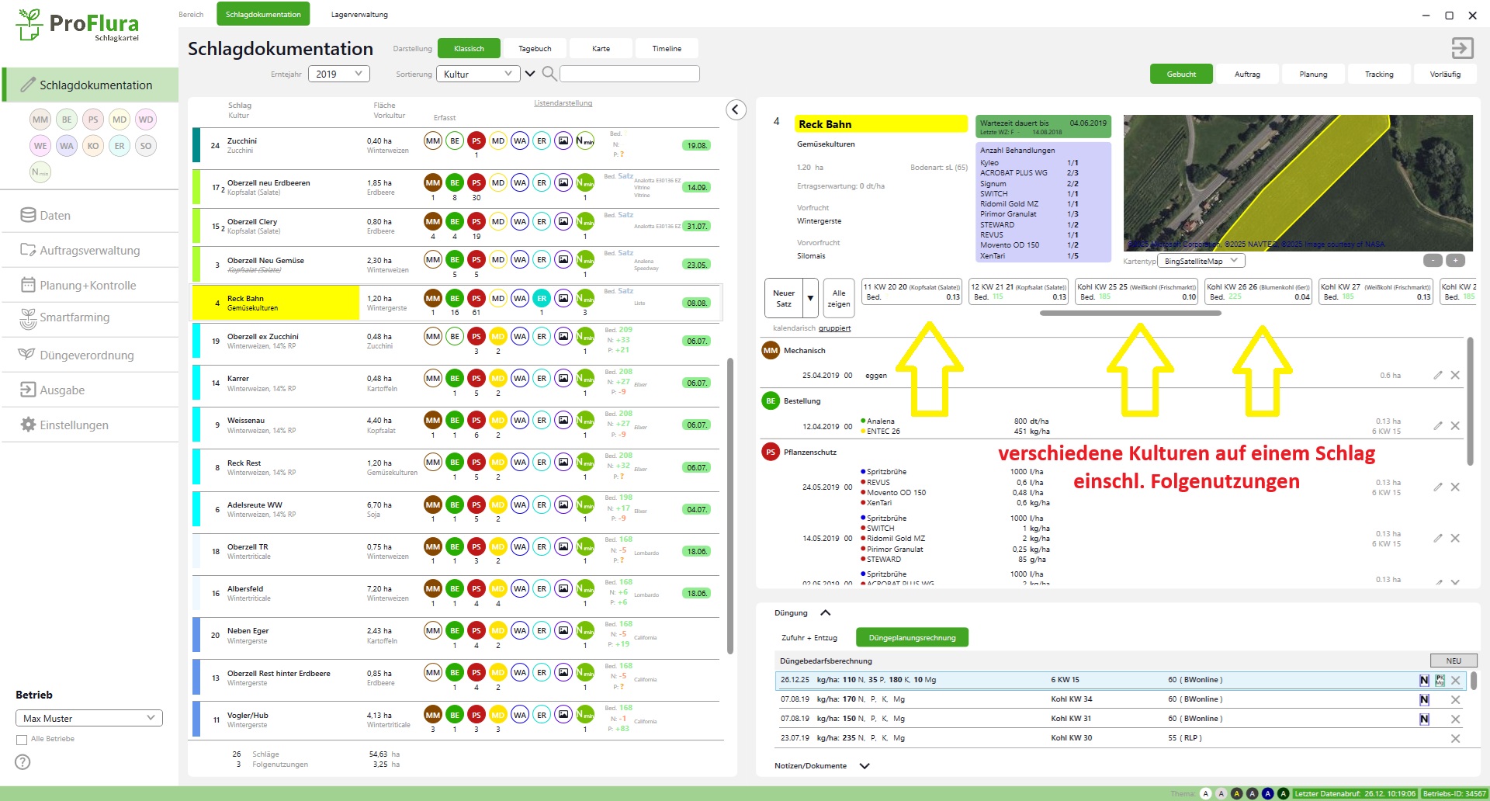This screenshot has width=1490, height=801.
Task: Open the Kartentyp BingSatelliteMap dropdown
Action: click(1201, 262)
